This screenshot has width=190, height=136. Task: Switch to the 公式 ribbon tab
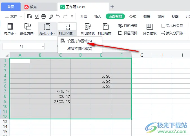point(133,16)
